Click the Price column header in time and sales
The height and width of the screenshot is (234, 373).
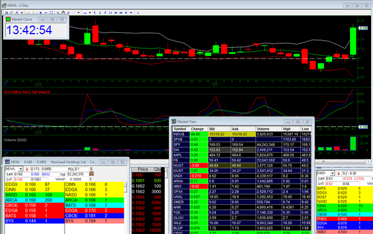143,169
